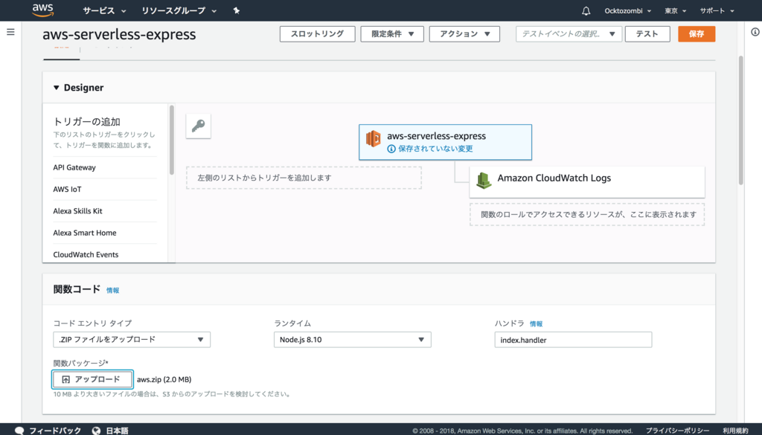The width and height of the screenshot is (762, 435).
Task: Click the 日本語 language selector
Action: click(x=117, y=431)
